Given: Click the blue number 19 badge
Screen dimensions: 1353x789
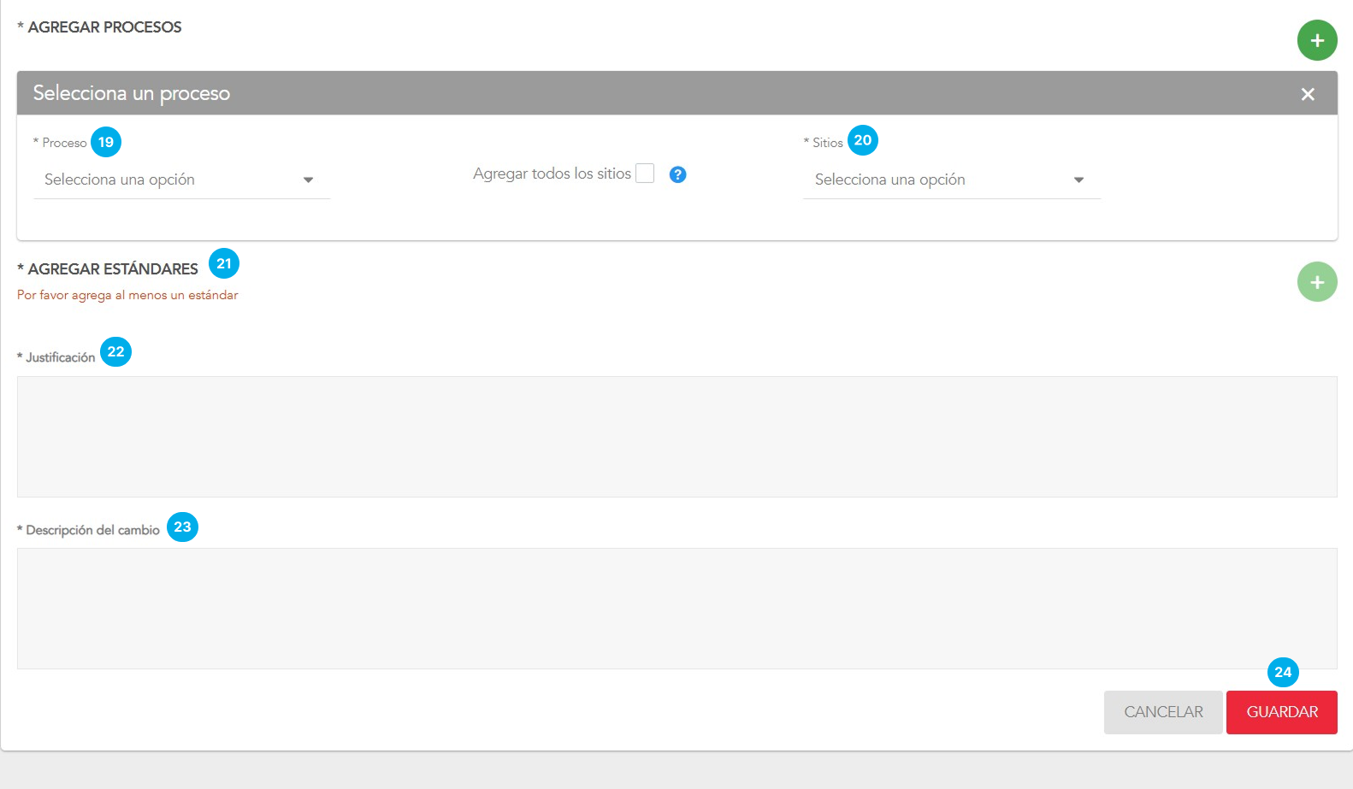Looking at the screenshot, I should point(106,142).
